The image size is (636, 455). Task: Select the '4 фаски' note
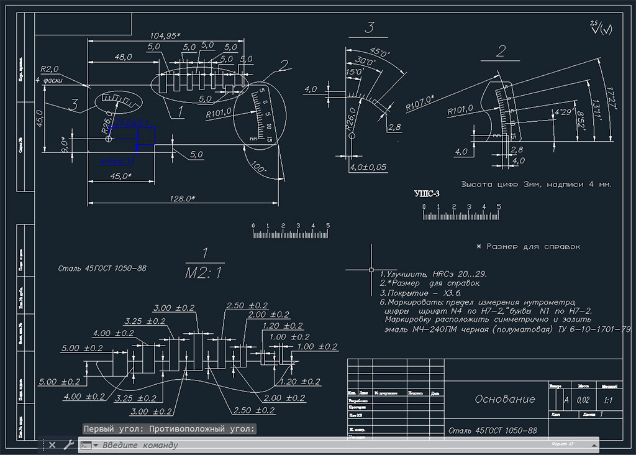pos(48,80)
